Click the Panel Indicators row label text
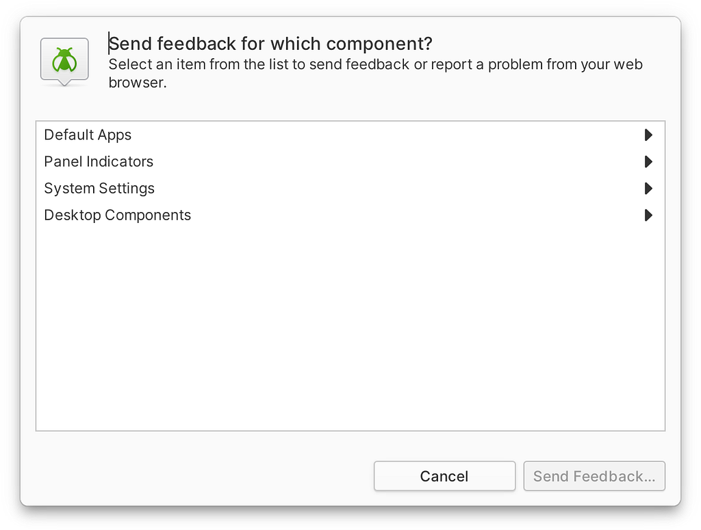This screenshot has height=530, width=701. click(99, 161)
